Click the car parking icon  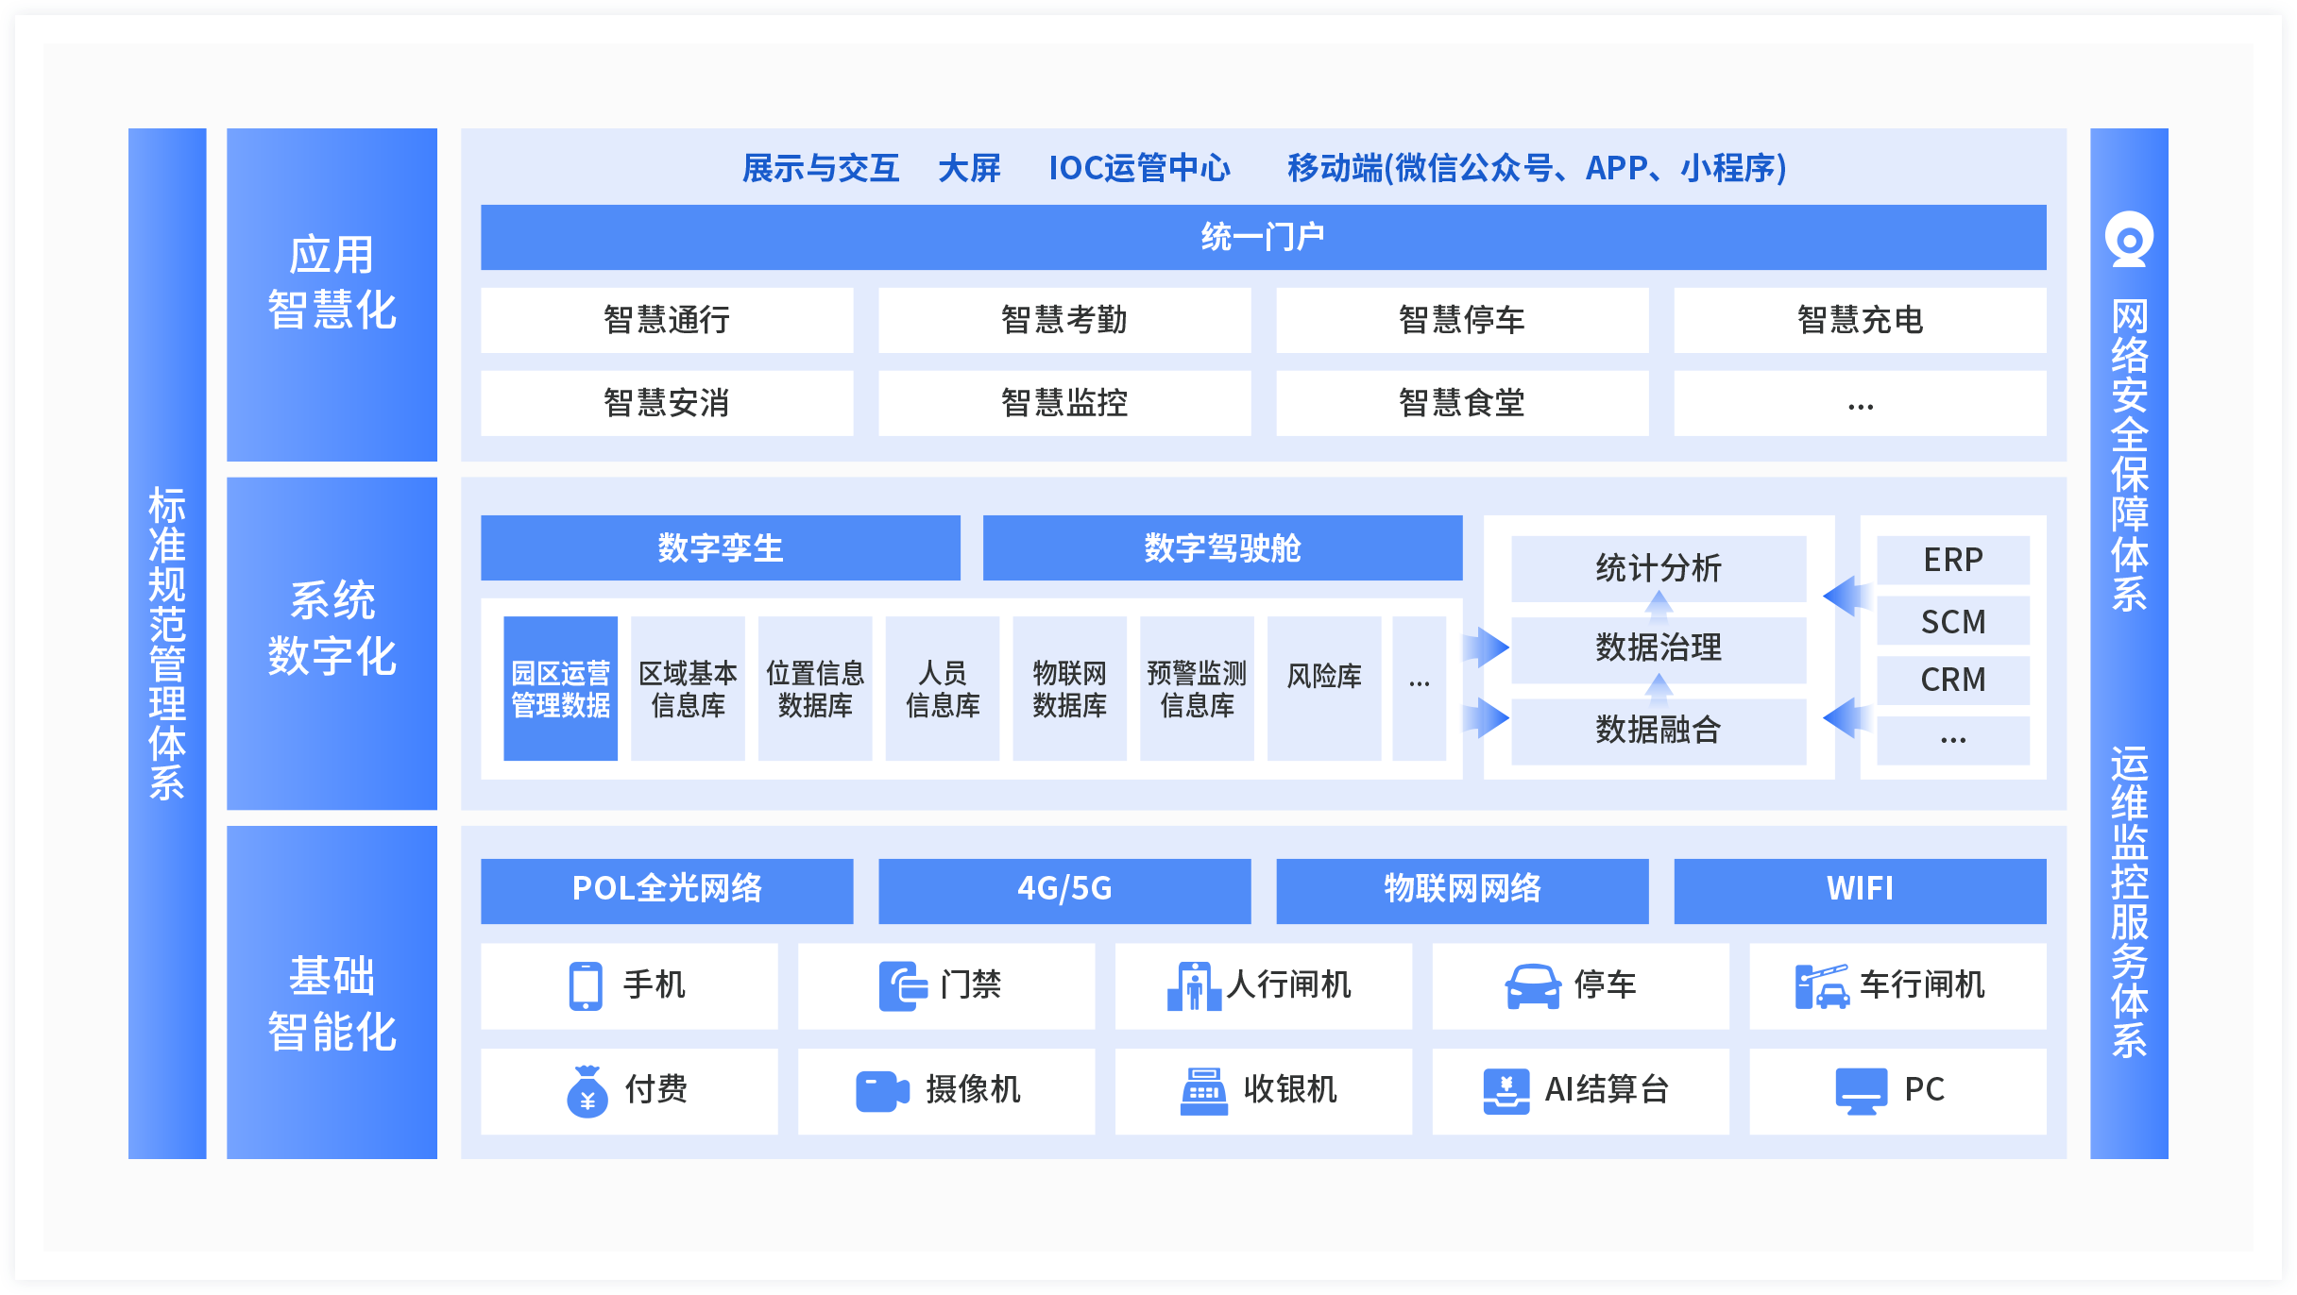pos(1532,985)
